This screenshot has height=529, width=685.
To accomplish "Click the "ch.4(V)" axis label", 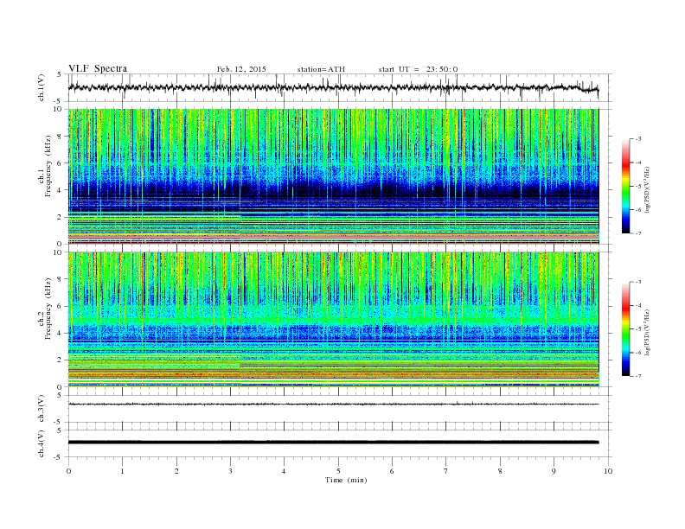I will (42, 443).
